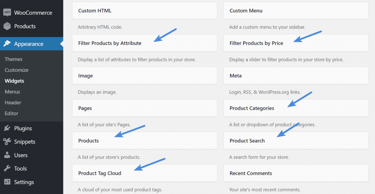Click 'A list of your site's Pages.' text
Image resolution: width=375 pixels, height=194 pixels.
pyautogui.click(x=104, y=124)
